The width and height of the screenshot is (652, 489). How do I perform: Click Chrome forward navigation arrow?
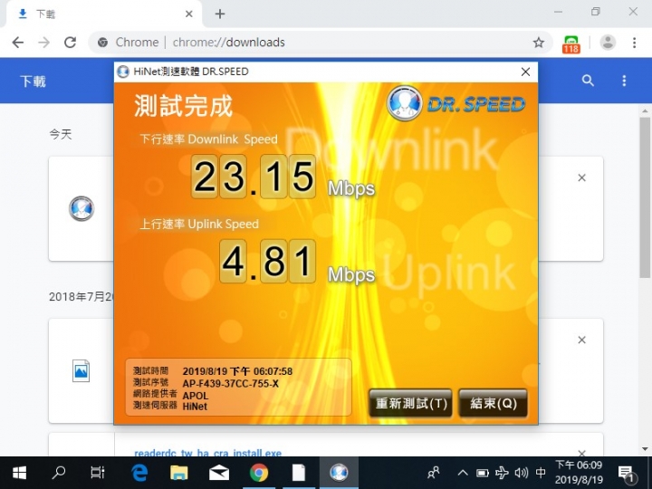click(43, 43)
